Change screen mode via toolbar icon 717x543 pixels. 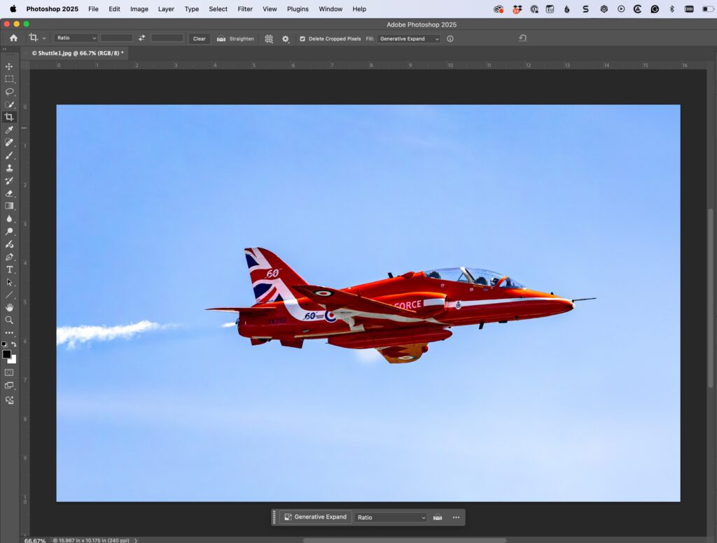click(x=9, y=386)
